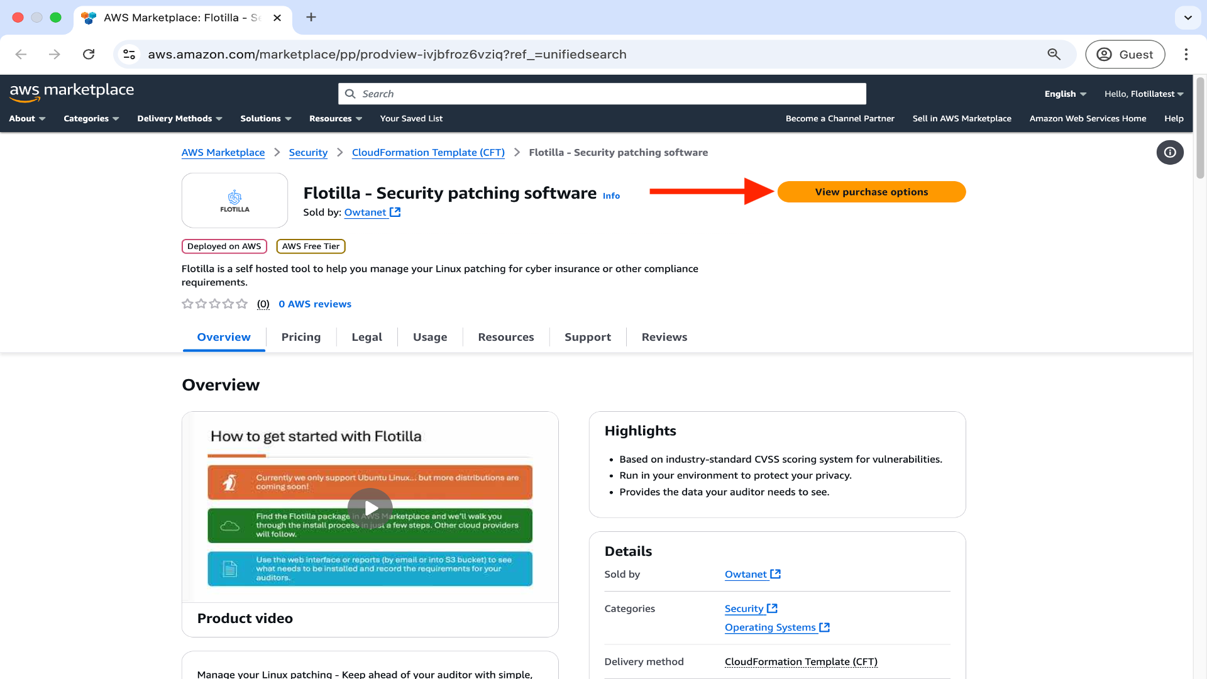The height and width of the screenshot is (679, 1207).
Task: Open the 0 AWS reviews link
Action: point(315,304)
